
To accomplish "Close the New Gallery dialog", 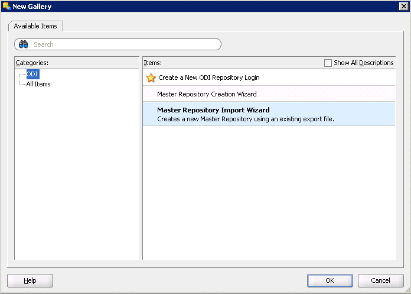I will 404,6.
